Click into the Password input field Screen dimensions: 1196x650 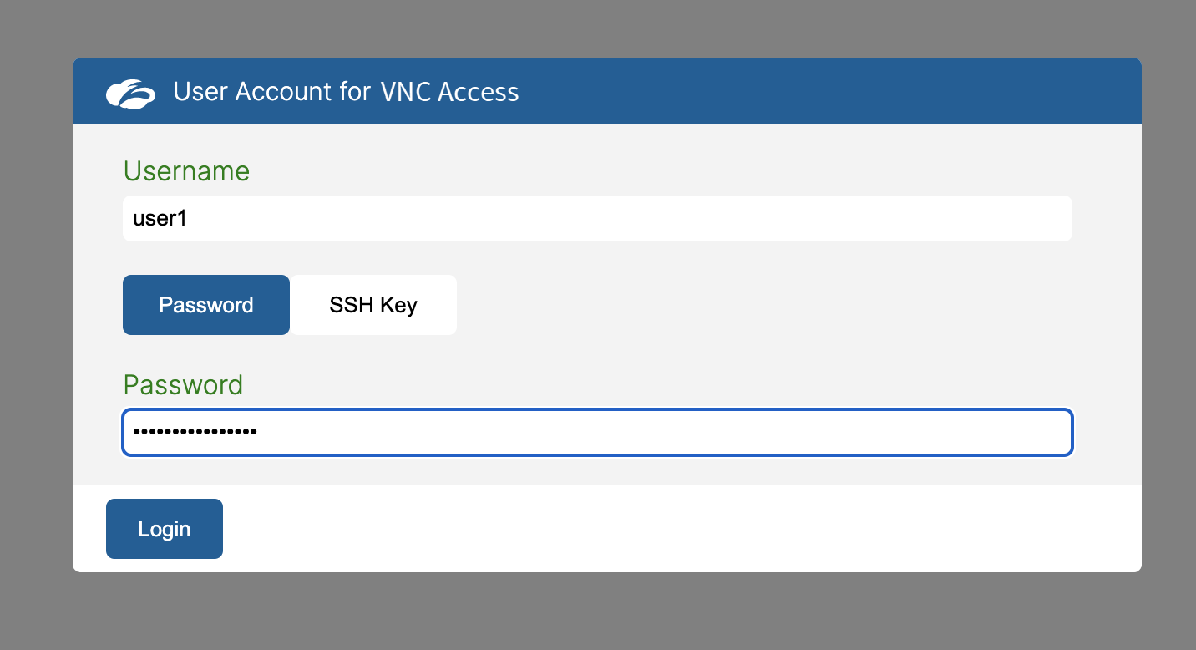click(x=597, y=432)
